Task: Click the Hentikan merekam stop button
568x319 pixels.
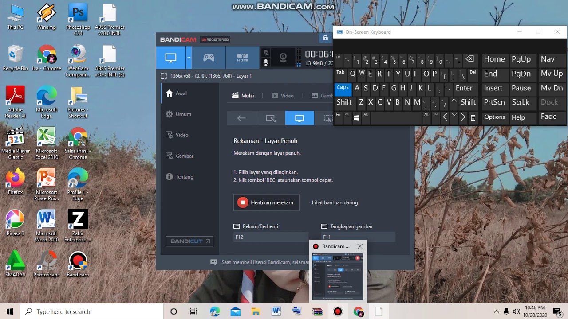Action: (x=266, y=202)
